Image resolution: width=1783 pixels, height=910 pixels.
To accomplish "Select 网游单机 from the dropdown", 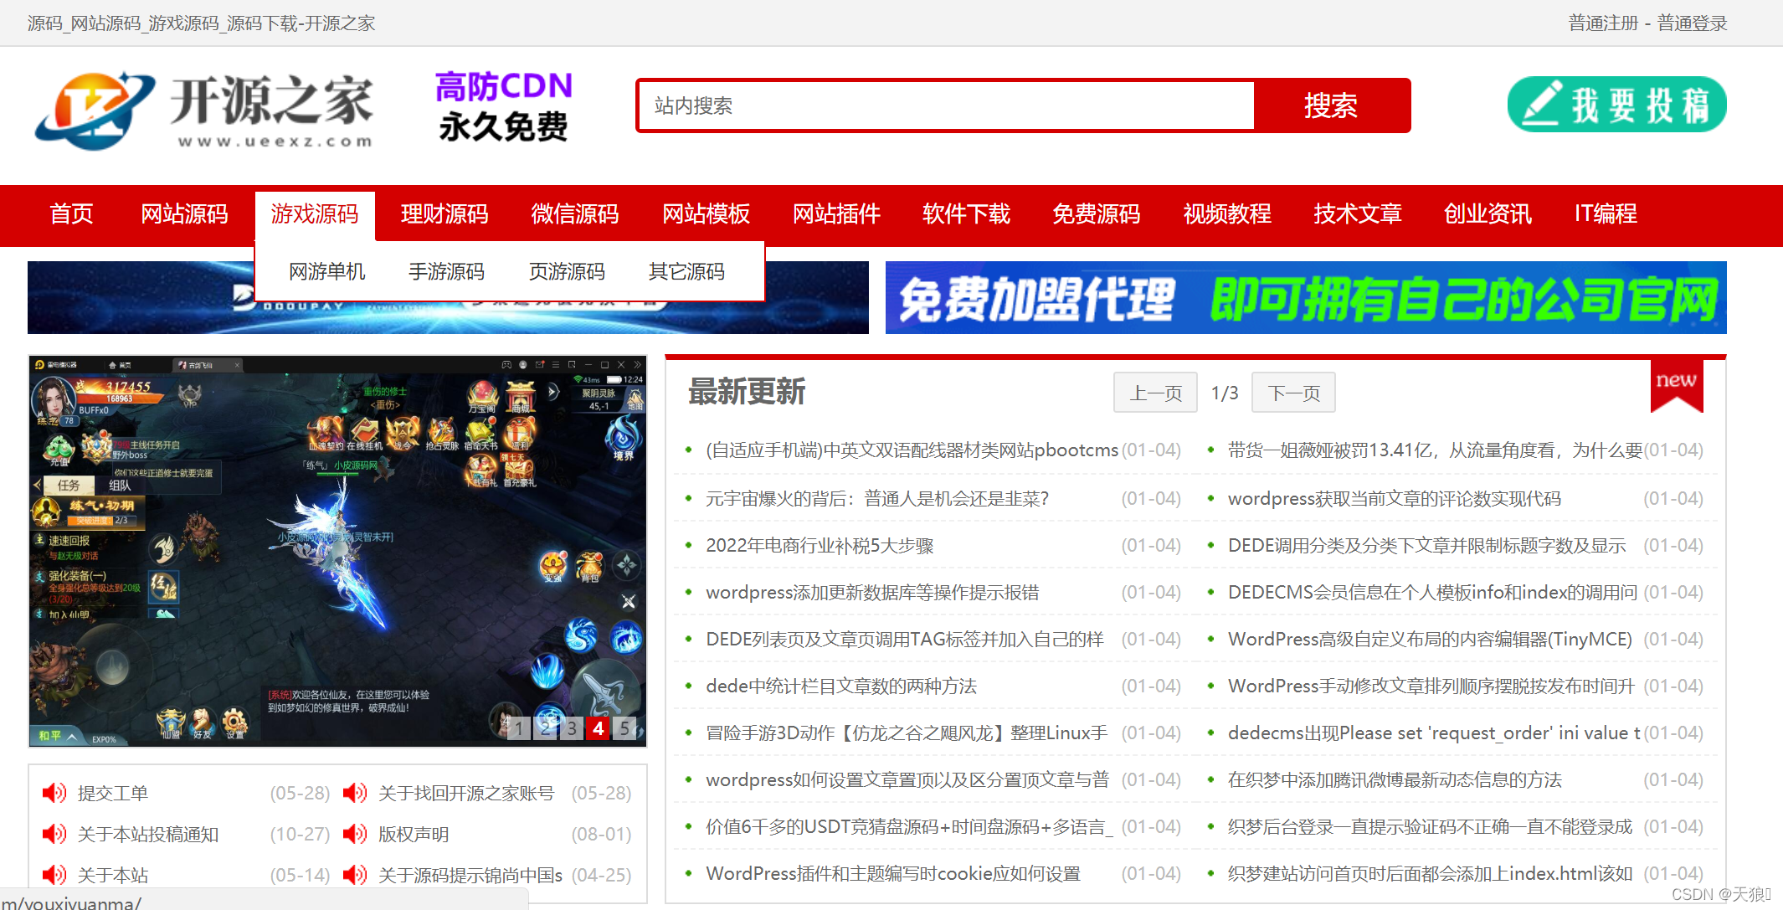I will tap(326, 271).
